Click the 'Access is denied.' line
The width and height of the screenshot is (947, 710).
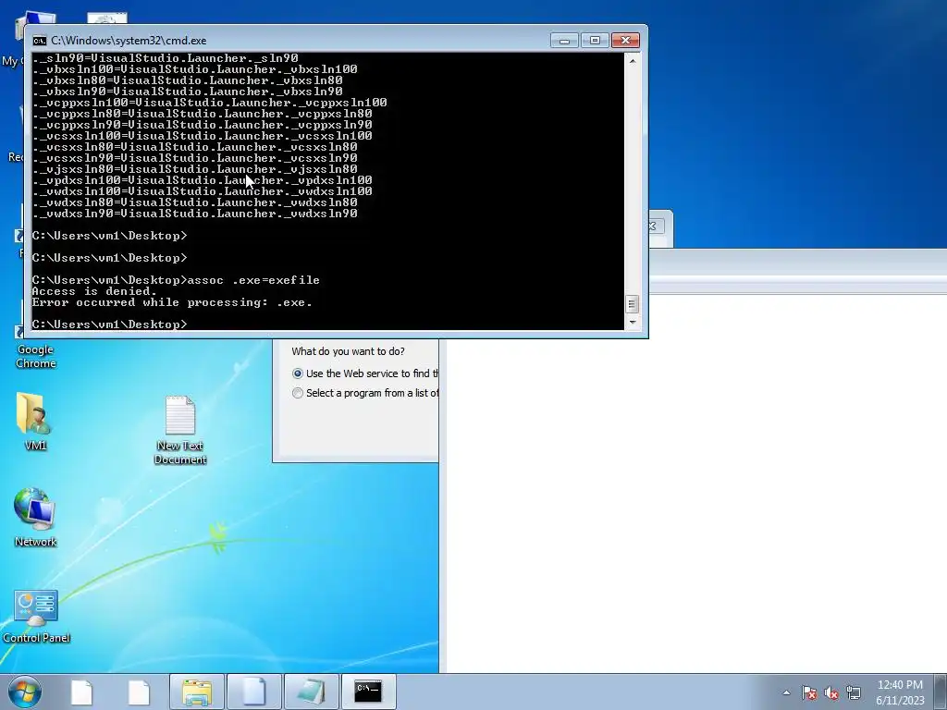pos(94,291)
